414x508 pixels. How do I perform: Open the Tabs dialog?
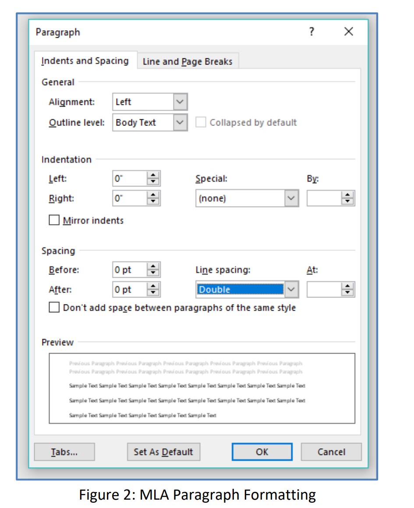point(64,452)
